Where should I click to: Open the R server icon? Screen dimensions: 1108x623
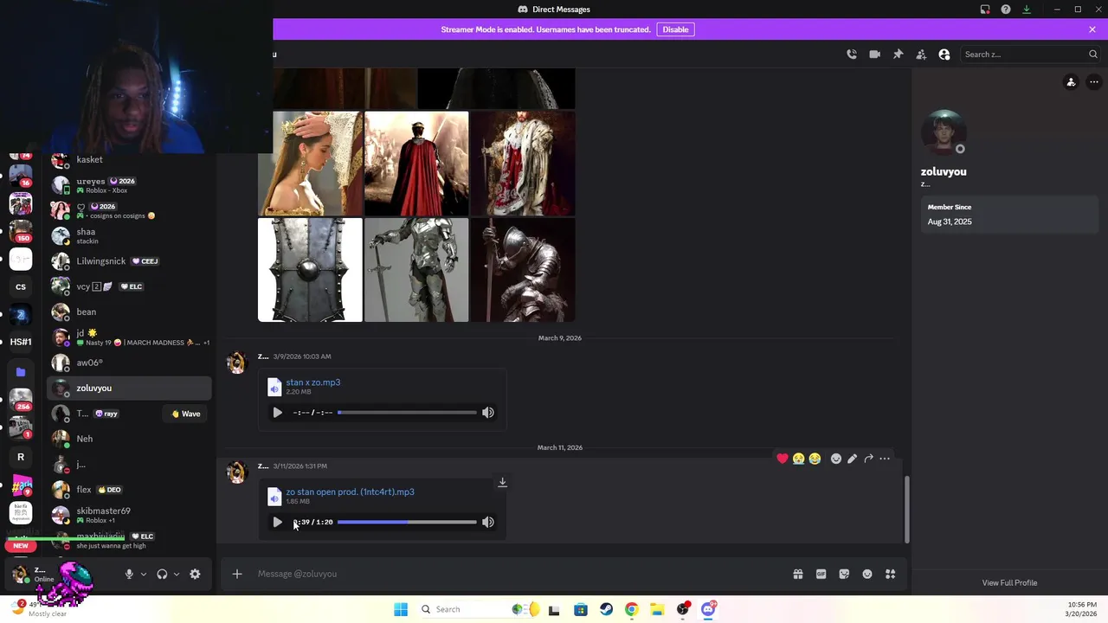[x=21, y=457]
